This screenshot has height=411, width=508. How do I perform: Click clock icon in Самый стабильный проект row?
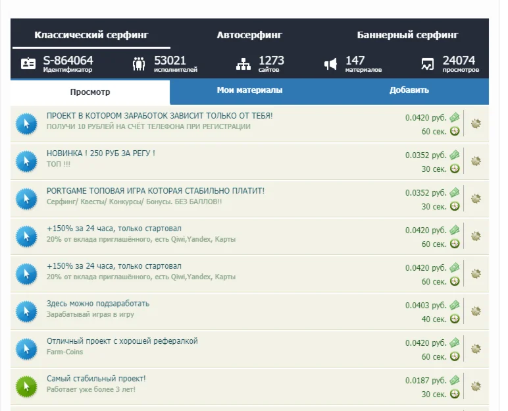point(455,394)
